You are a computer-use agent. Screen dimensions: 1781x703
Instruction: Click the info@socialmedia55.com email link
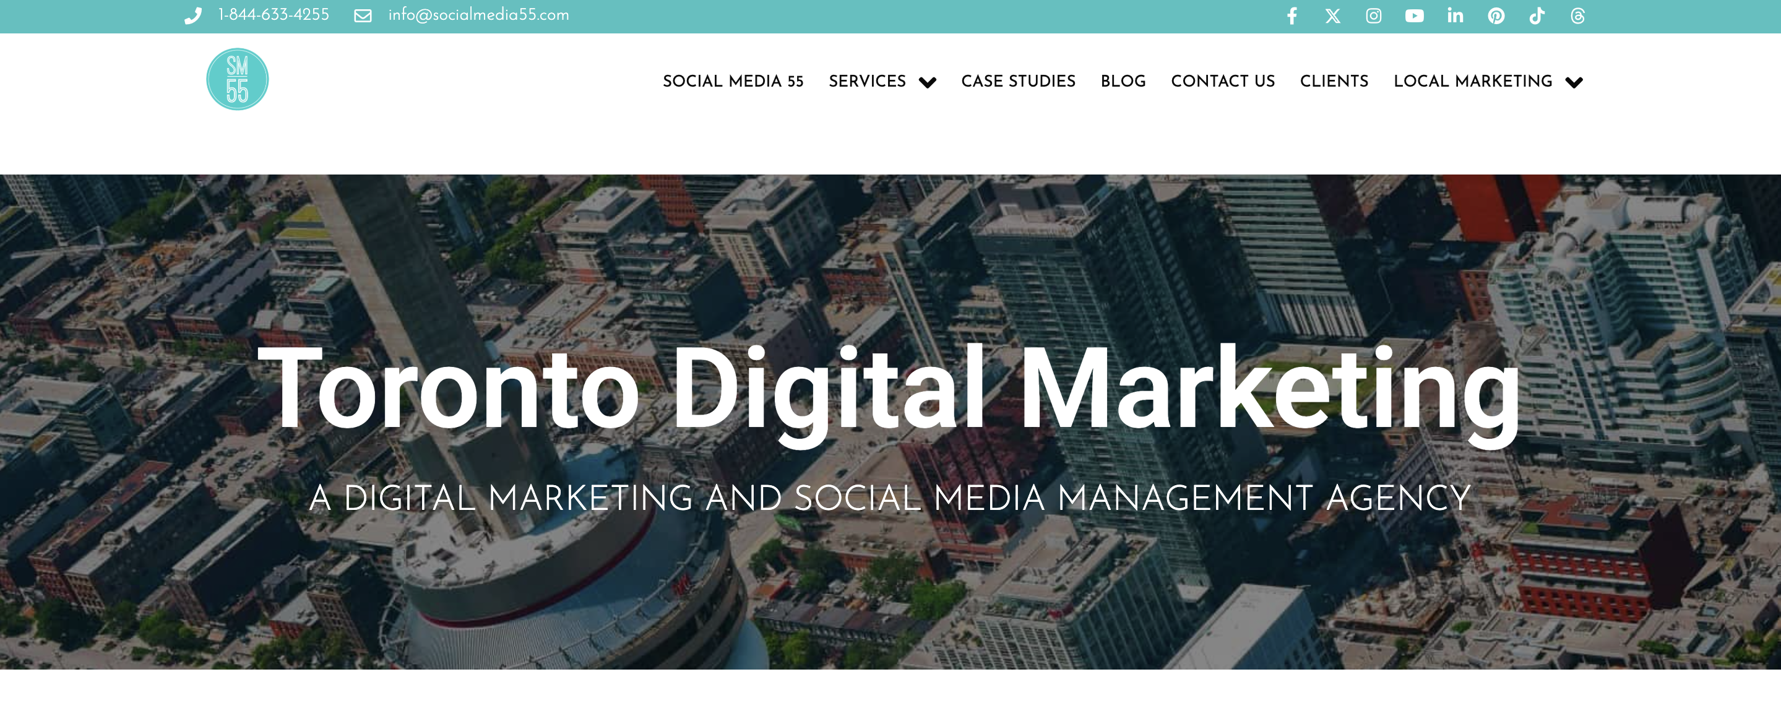tap(478, 15)
